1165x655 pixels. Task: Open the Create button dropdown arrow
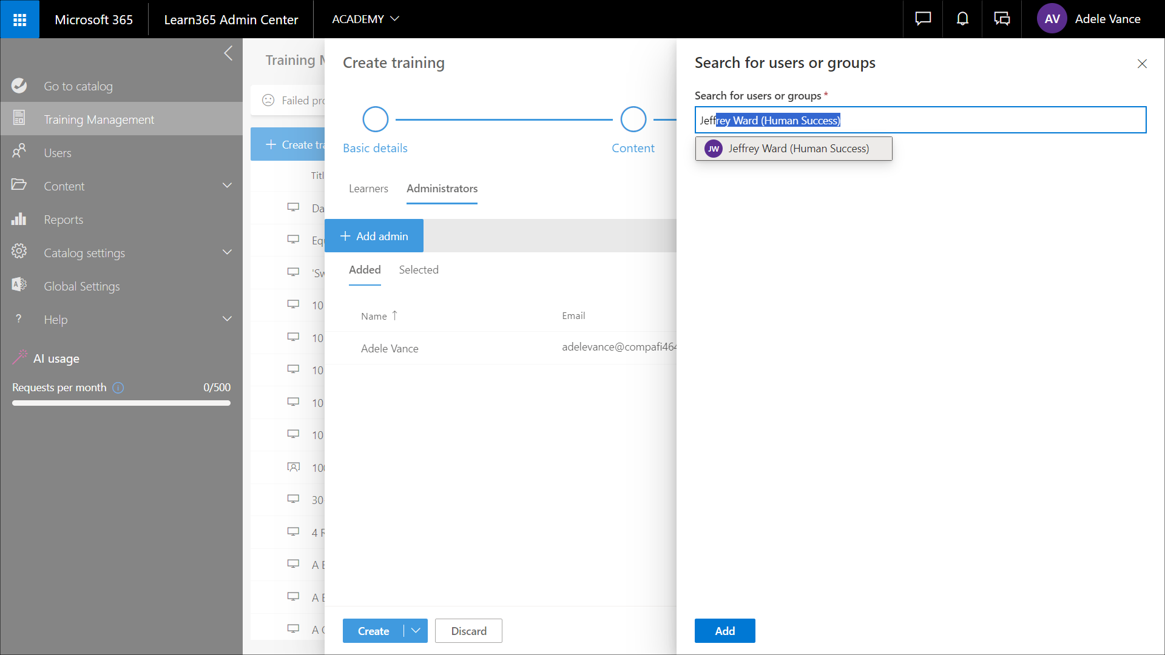click(x=416, y=631)
